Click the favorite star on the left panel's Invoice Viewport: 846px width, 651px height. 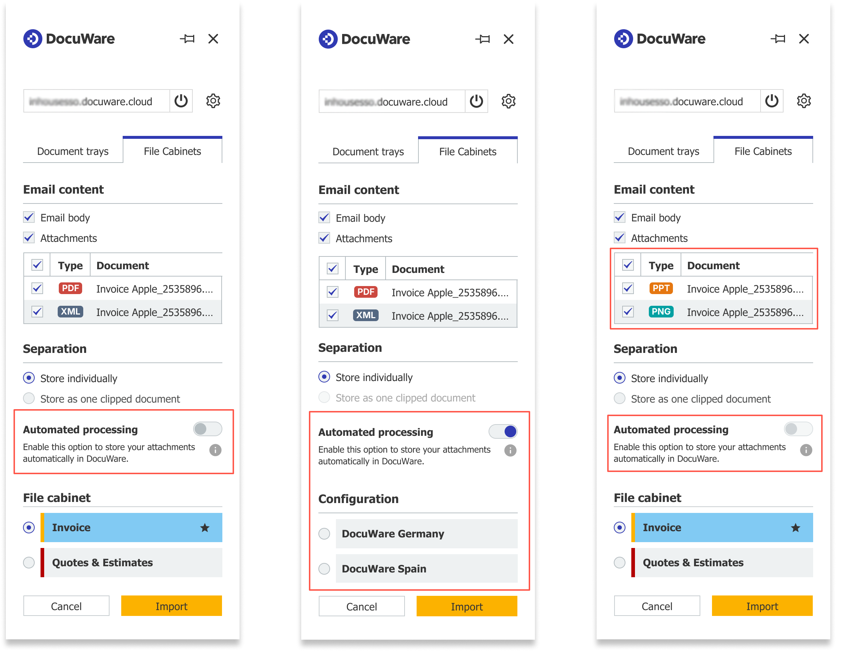click(205, 528)
